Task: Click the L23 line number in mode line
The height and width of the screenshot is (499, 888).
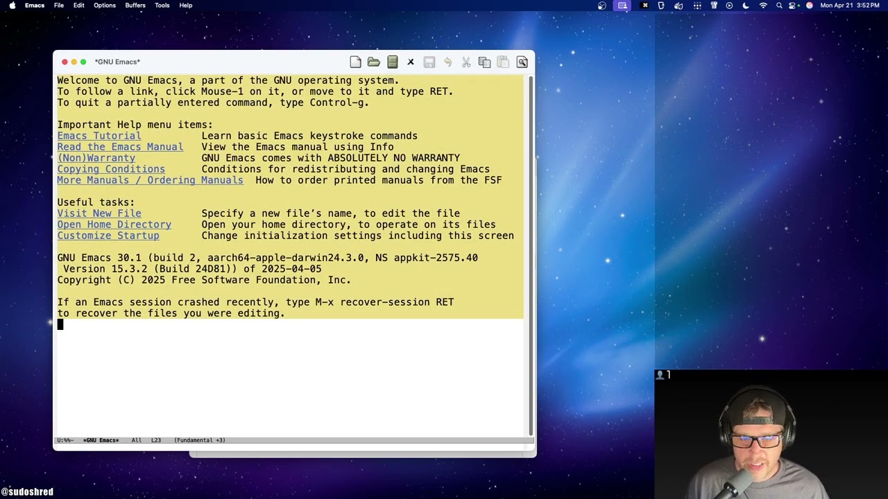Action: pyautogui.click(x=156, y=440)
